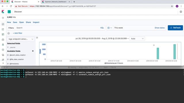The height and width of the screenshot is (103, 184).
Task: Expand the sidebar with the arrow icon
Action: pyautogui.click(x=3, y=63)
